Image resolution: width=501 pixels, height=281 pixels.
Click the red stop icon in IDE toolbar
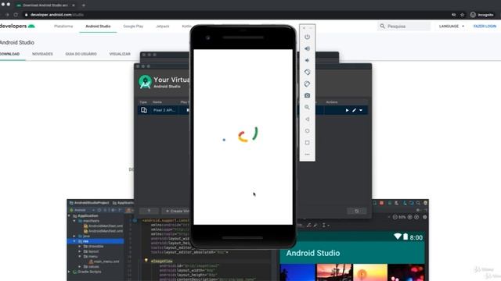pyautogui.click(x=381, y=203)
